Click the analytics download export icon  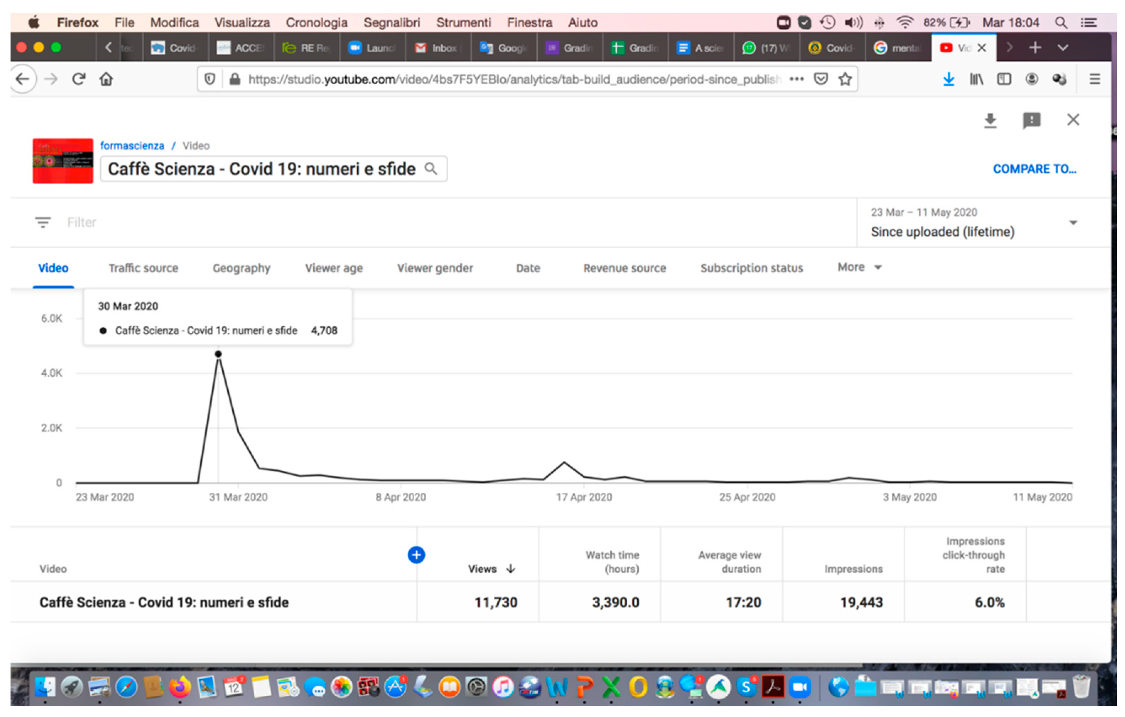point(990,121)
